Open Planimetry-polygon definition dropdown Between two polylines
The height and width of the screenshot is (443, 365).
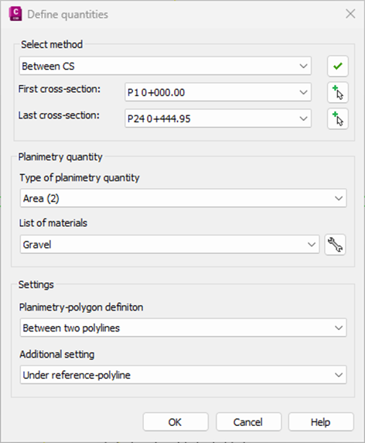tap(183, 328)
